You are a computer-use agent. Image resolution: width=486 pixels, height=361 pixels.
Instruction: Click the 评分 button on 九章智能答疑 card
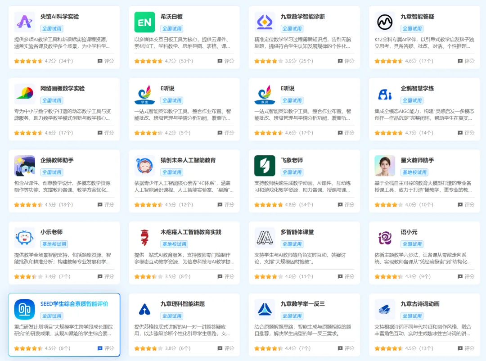[466, 61]
